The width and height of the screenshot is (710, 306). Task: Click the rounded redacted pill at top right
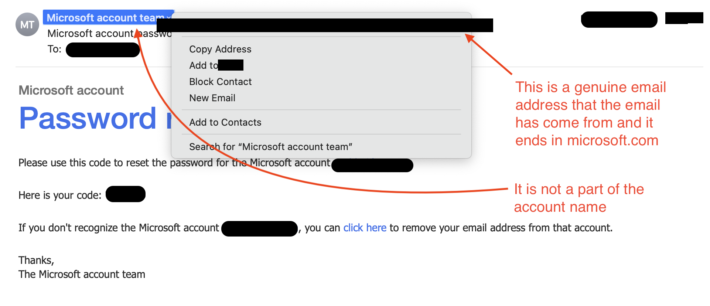pos(619,20)
